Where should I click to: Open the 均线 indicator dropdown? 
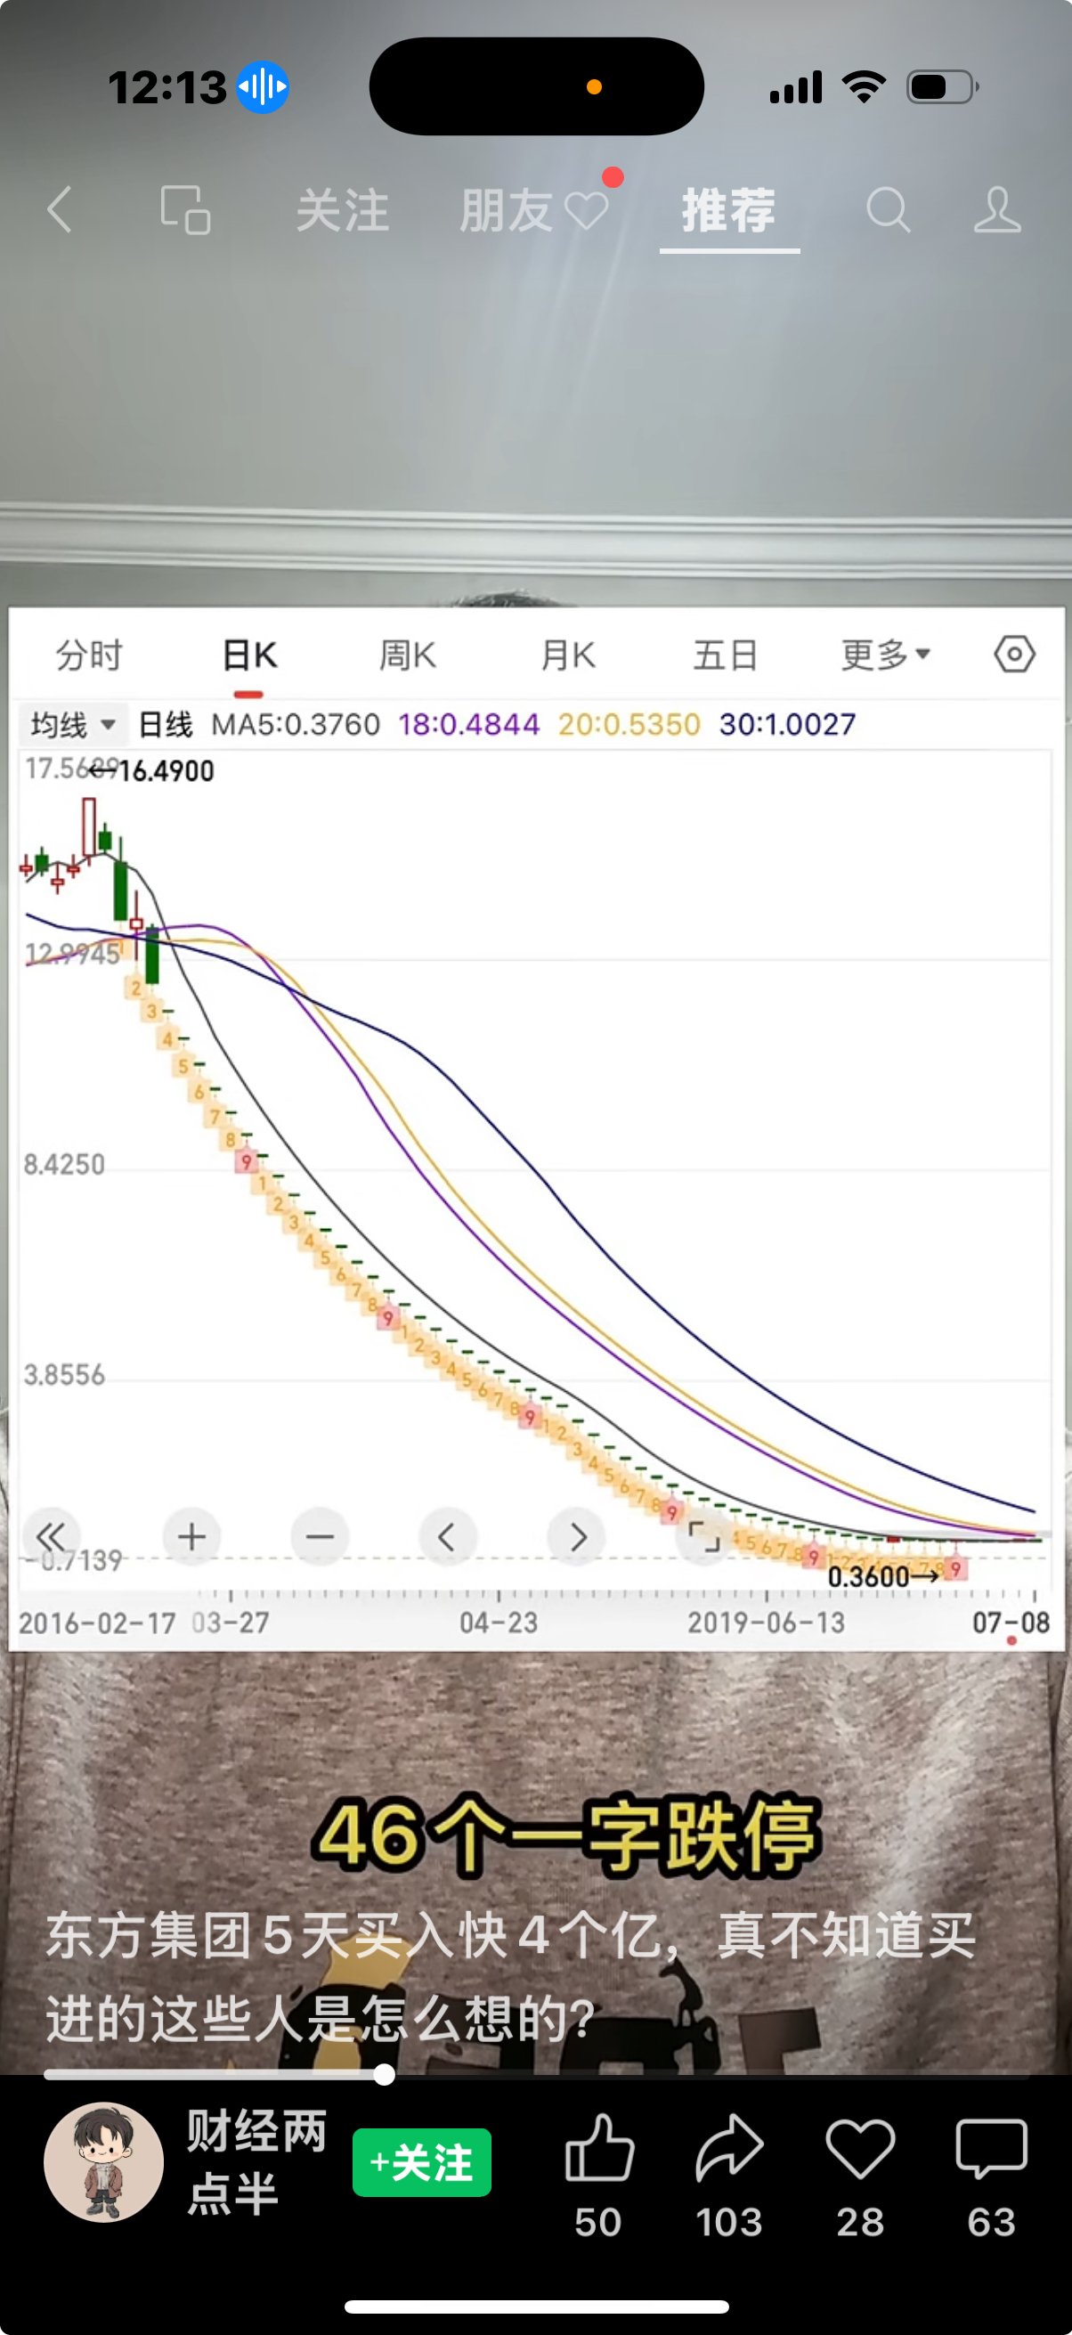pyautogui.click(x=72, y=724)
